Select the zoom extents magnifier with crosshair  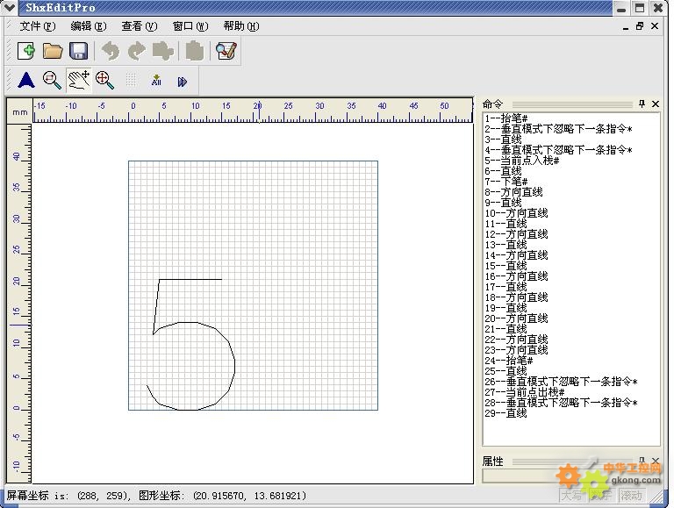pyautogui.click(x=105, y=80)
